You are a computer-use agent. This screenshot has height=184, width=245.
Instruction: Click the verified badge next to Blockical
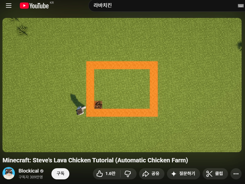(x=42, y=171)
